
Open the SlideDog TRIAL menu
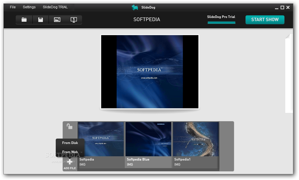55,7
